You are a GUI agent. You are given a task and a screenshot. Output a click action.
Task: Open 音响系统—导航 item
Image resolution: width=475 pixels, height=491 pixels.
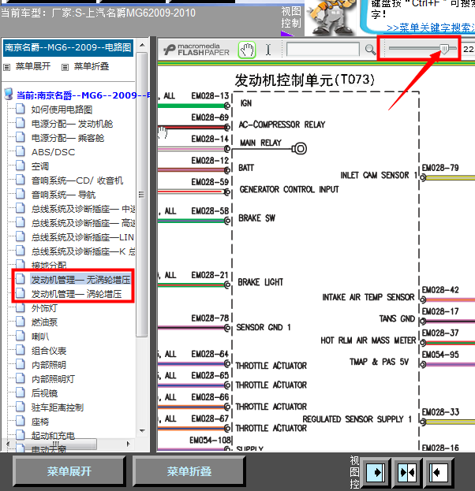click(x=63, y=195)
